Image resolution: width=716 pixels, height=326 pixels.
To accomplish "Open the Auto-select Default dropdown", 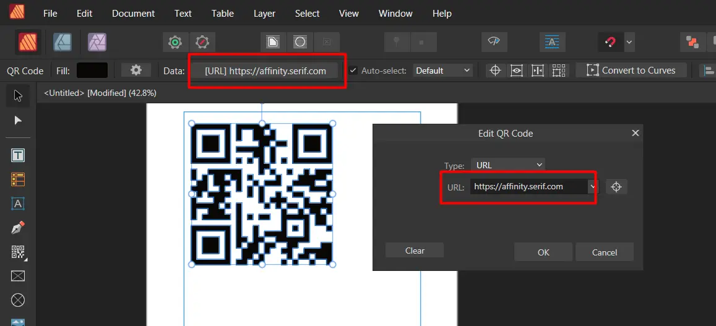I will [442, 71].
